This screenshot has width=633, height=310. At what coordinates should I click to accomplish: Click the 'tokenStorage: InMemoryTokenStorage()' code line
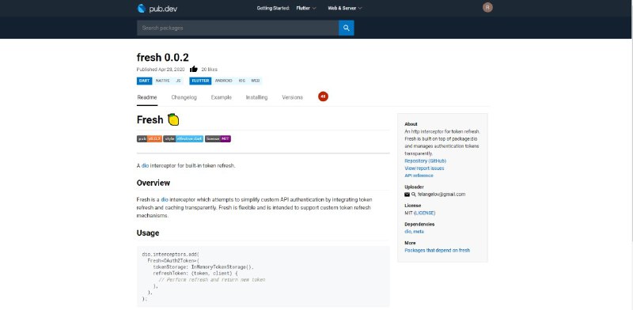click(x=203, y=267)
